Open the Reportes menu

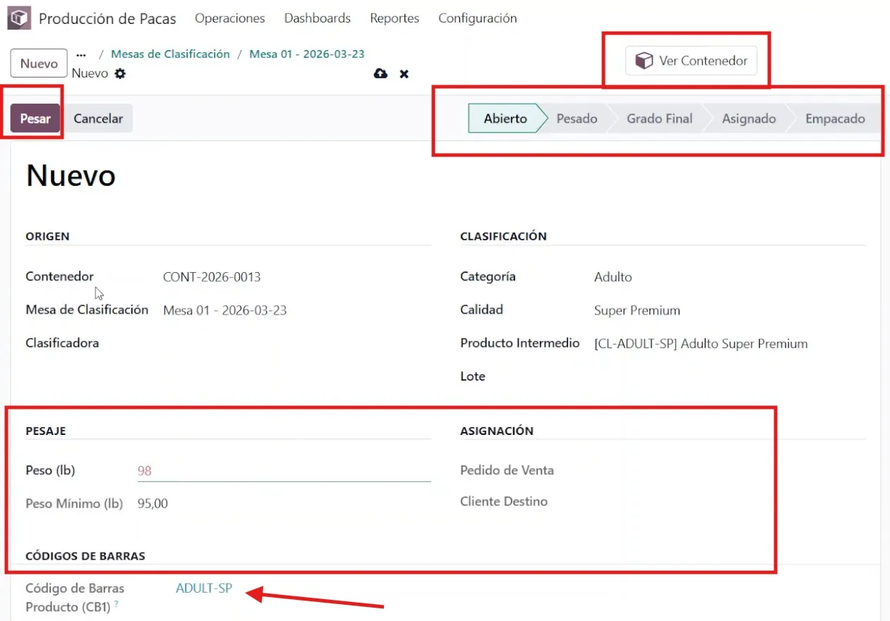[395, 18]
